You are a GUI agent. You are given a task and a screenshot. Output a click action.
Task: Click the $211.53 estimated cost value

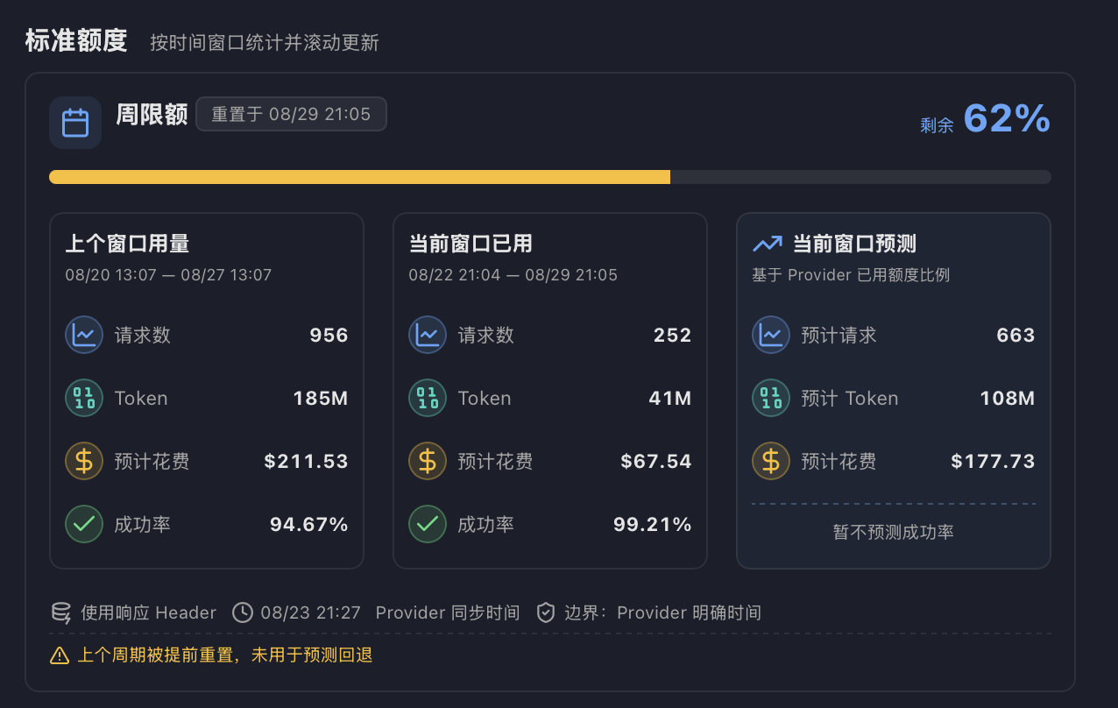click(306, 461)
